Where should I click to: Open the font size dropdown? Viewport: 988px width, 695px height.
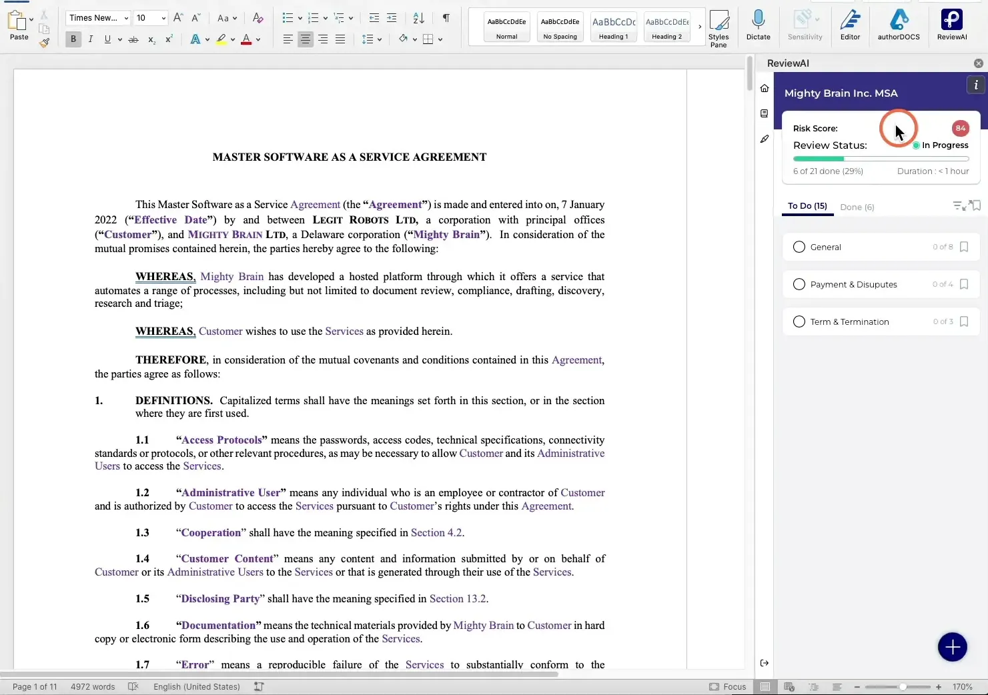coord(163,18)
